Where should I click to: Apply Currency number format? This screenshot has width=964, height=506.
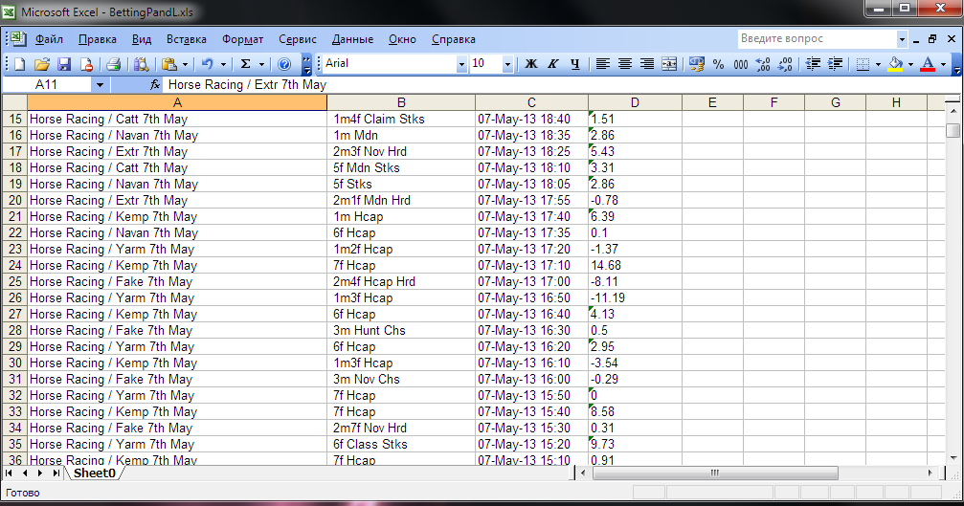tap(697, 64)
